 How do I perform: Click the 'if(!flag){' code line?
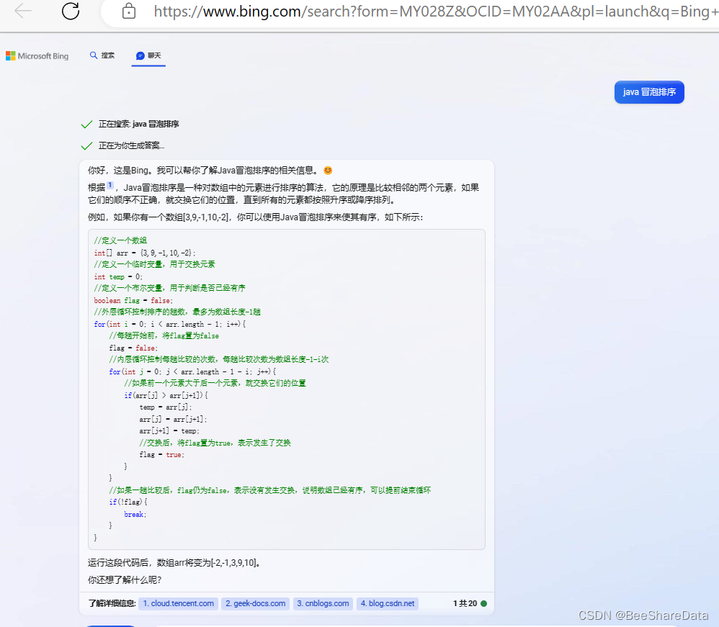128,502
